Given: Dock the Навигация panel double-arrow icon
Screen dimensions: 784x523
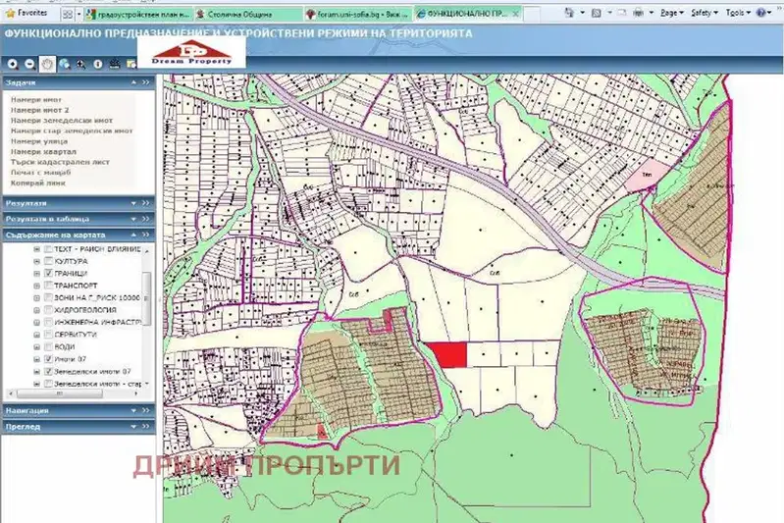Looking at the screenshot, I should pyautogui.click(x=145, y=410).
